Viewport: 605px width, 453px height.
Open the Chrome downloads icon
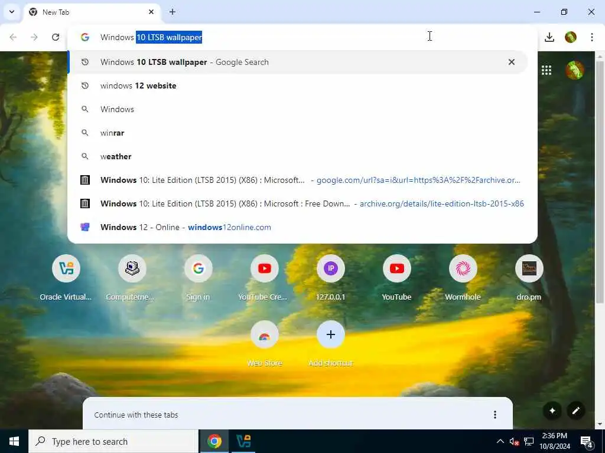[x=549, y=37]
